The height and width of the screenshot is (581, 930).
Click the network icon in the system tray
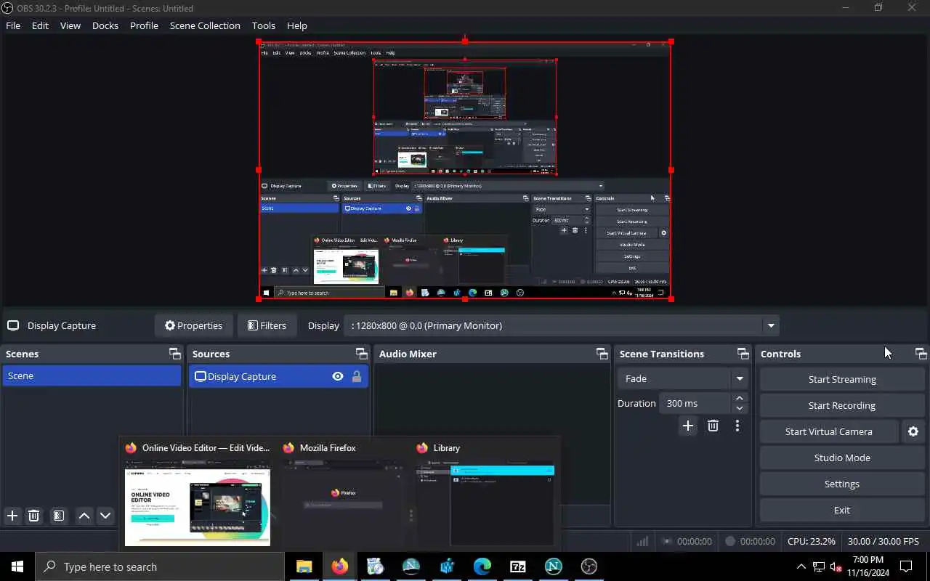[819, 566]
